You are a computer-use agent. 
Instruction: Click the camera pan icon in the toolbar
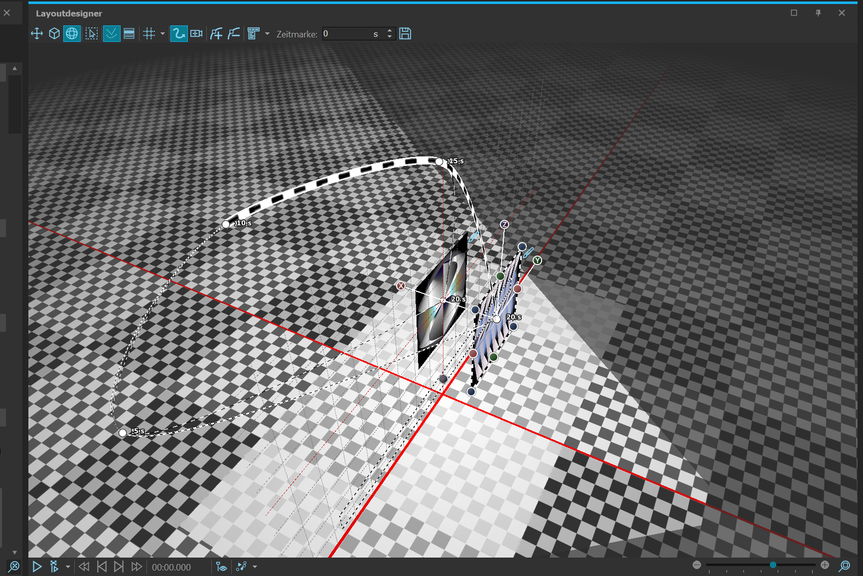[196, 34]
